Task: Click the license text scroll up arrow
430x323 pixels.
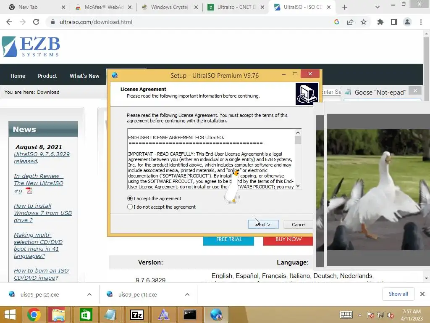Action: tap(298, 132)
